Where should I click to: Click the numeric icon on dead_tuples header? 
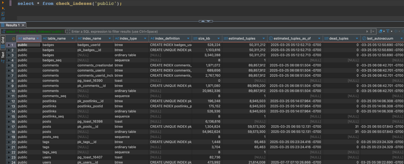[x=326, y=38]
